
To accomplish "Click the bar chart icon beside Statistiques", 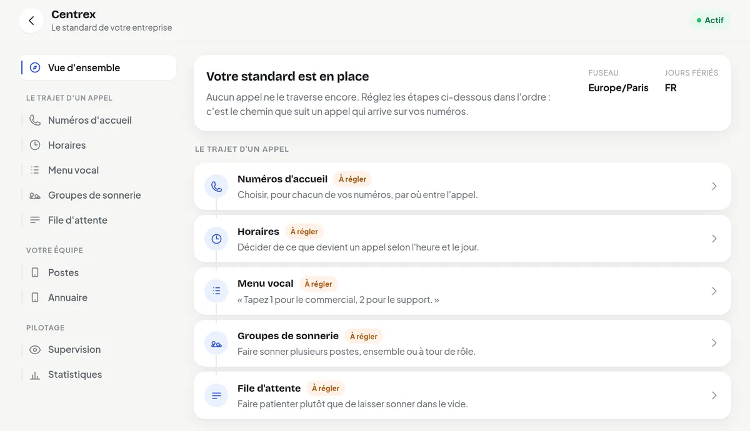I will [35, 375].
